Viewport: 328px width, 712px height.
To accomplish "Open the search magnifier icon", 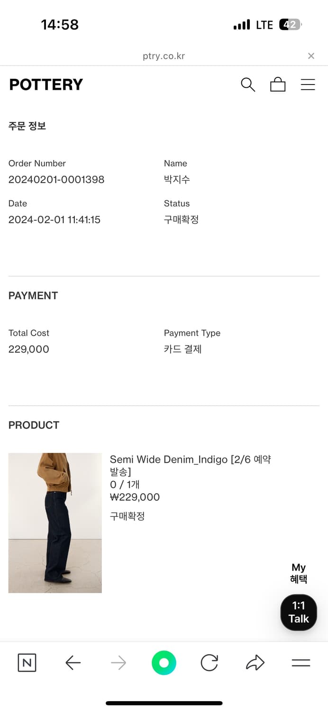I will tap(248, 84).
